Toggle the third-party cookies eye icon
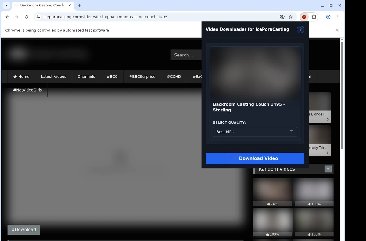The height and width of the screenshot is (241, 366). pyautogui.click(x=282, y=17)
